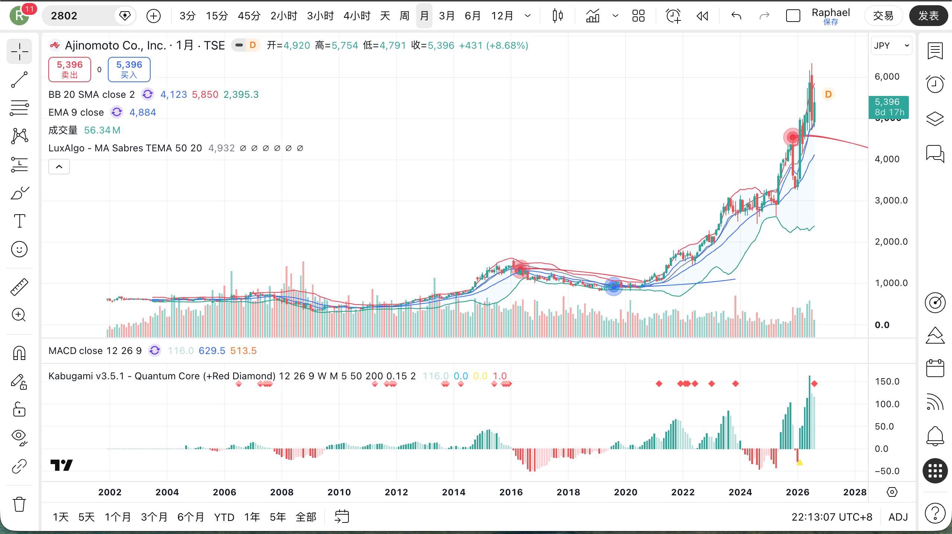Screen dimensions: 952x534
Task: Select the ruler measure tool
Action: point(19,287)
